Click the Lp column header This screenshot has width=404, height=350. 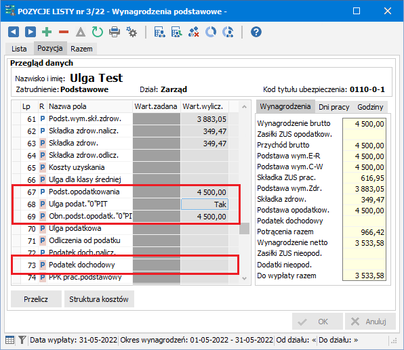[x=29, y=106]
